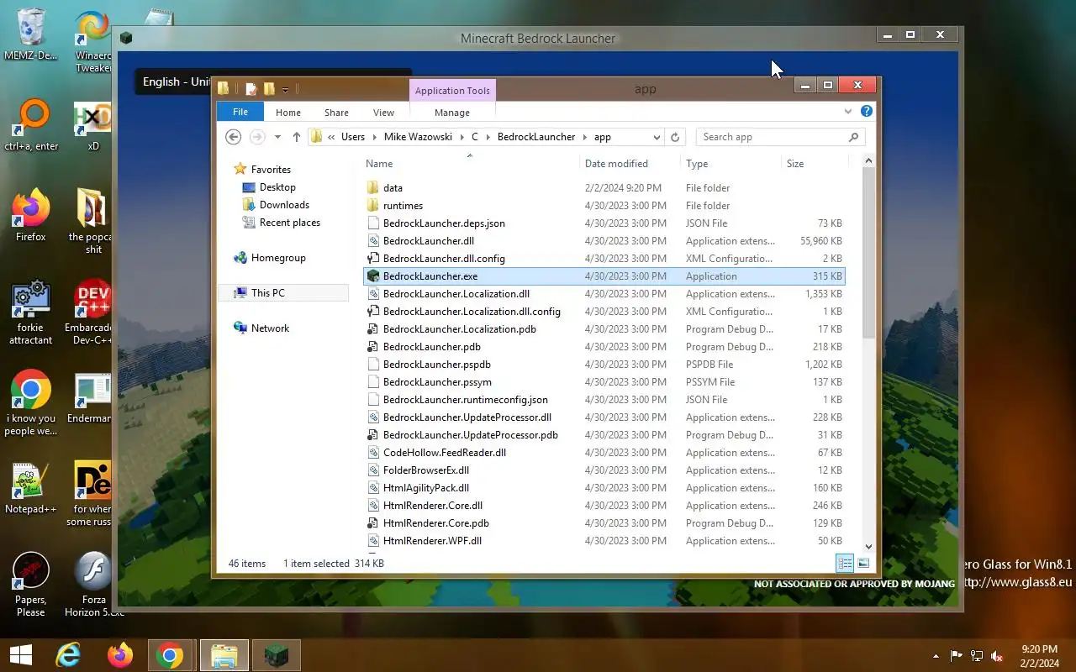The image size is (1076, 672).
Task: Select the runtimes folder icon
Action: pos(373,206)
